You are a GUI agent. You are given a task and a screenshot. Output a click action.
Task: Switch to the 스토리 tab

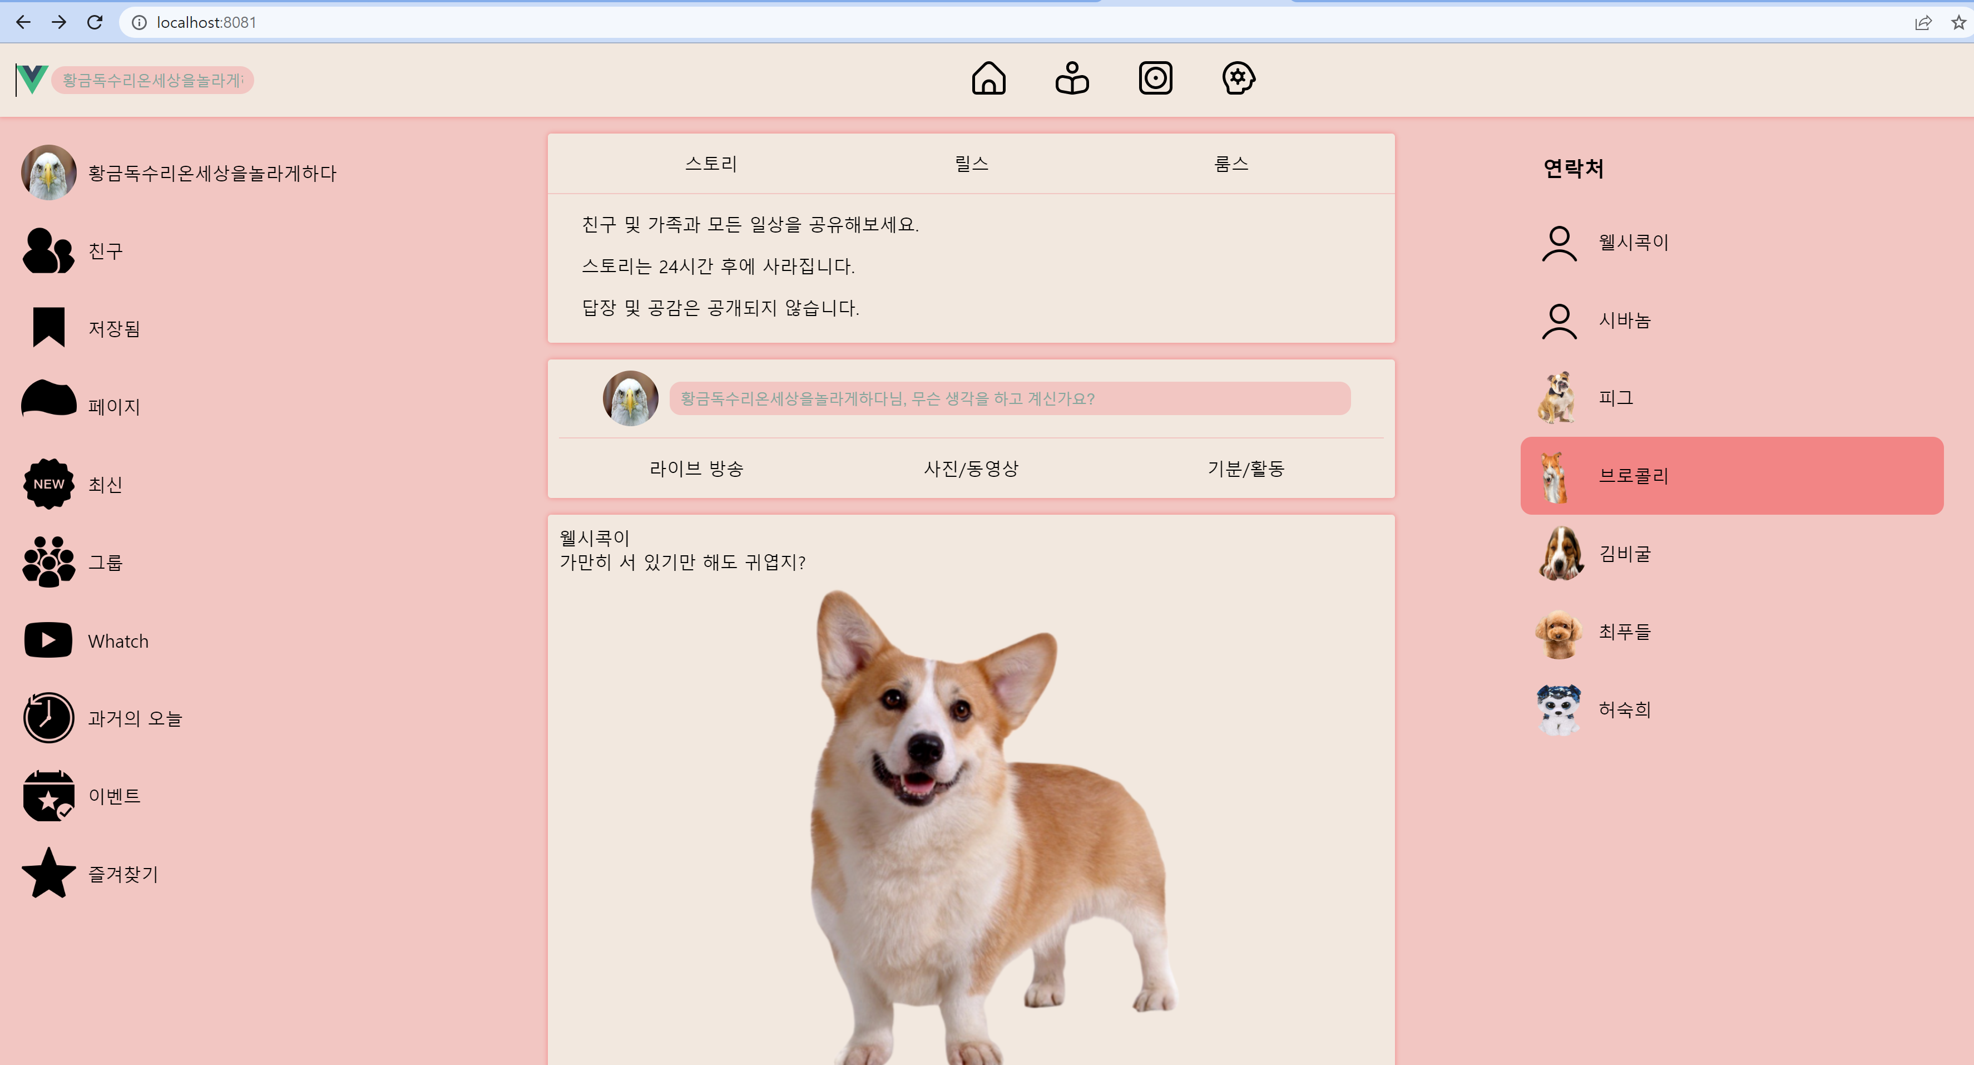(711, 164)
